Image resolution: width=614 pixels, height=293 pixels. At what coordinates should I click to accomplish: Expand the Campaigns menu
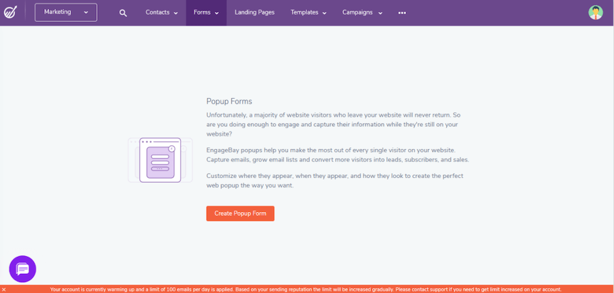pos(362,12)
